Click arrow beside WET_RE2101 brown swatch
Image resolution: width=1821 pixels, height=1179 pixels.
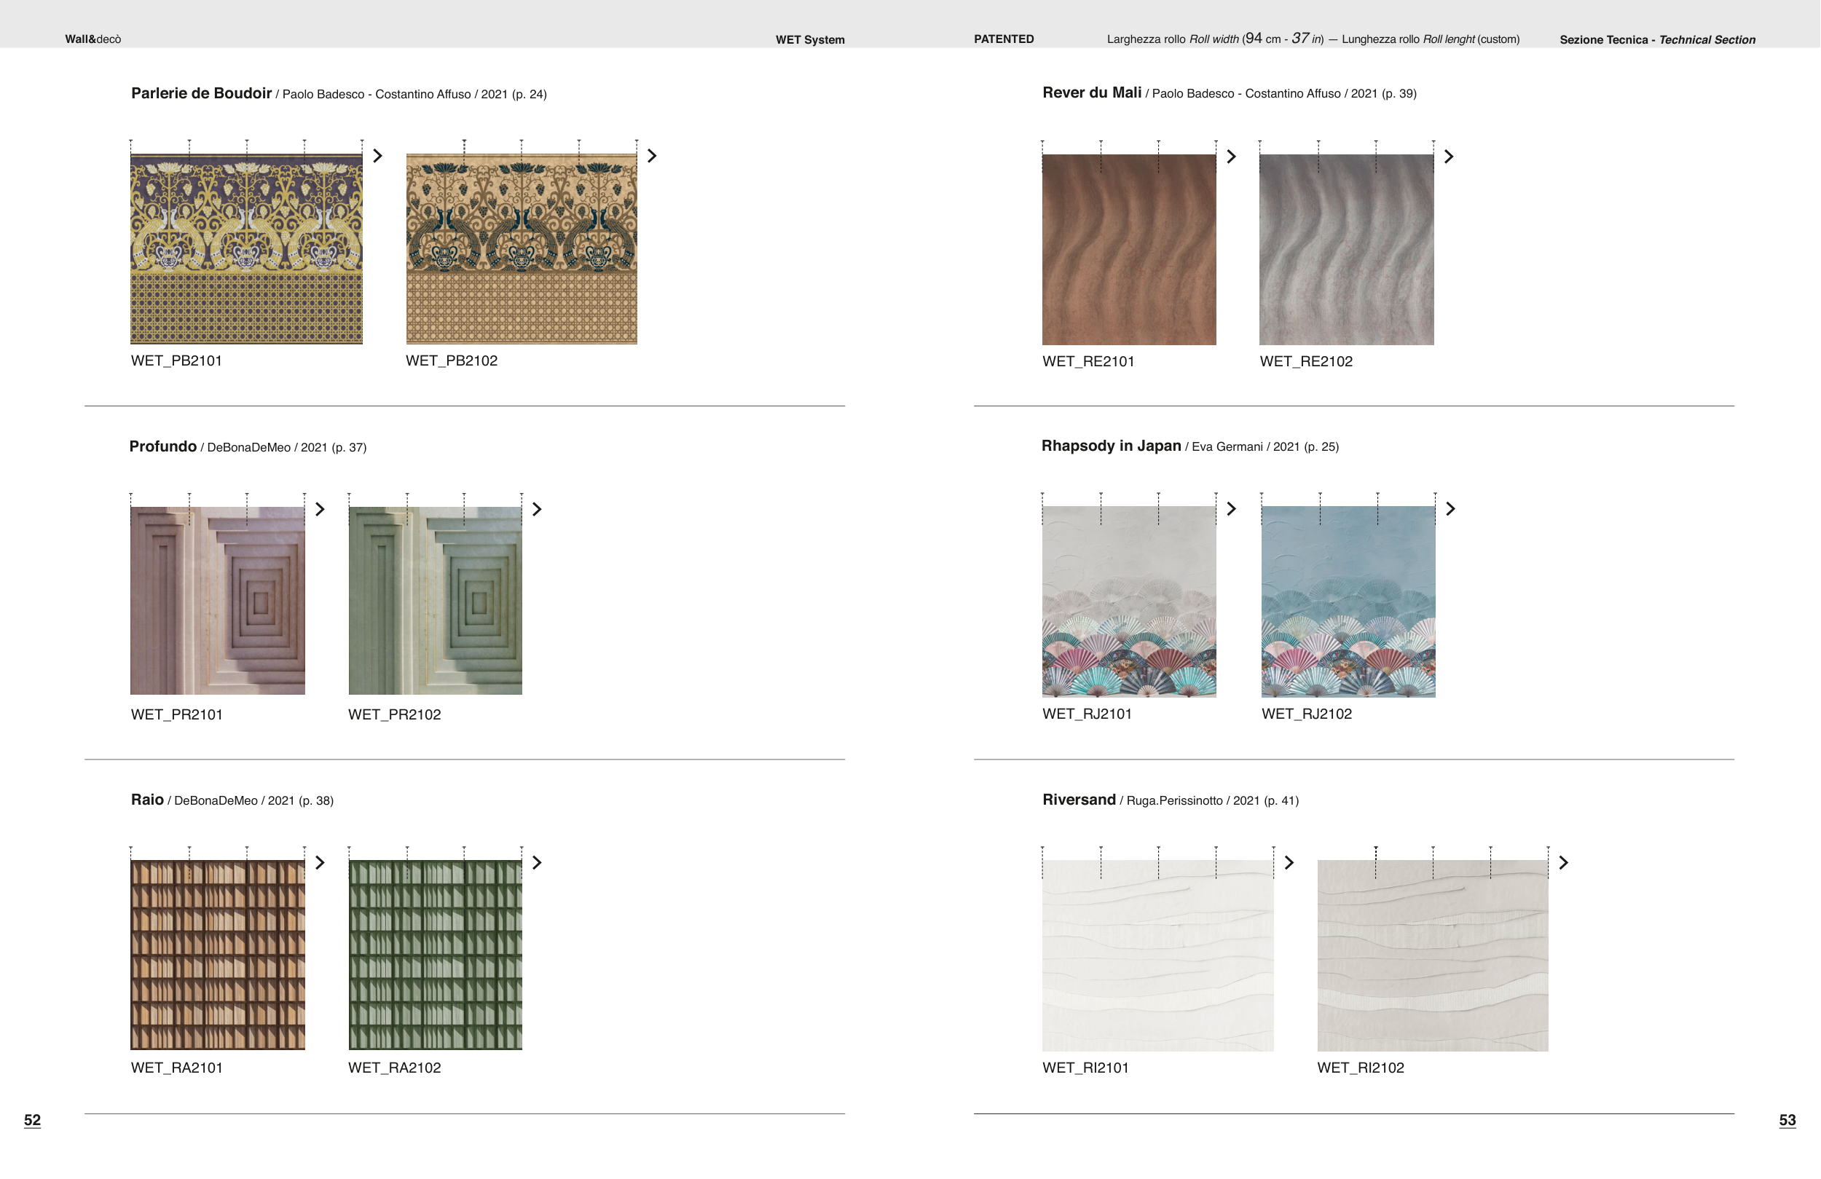pos(1231,157)
